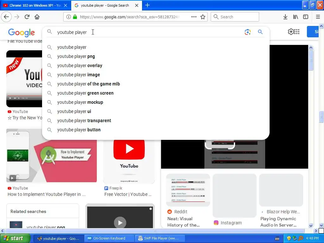Switch to Chrome 102 on Windows XP tab
The height and width of the screenshot is (243, 324).
tap(35, 5)
